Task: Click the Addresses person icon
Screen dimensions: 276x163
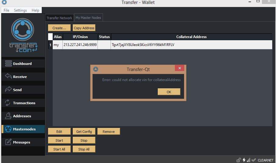Action: [x=8, y=116]
